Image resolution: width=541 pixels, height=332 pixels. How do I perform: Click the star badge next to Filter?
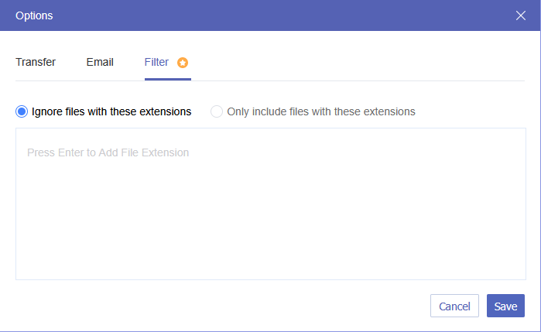click(183, 63)
